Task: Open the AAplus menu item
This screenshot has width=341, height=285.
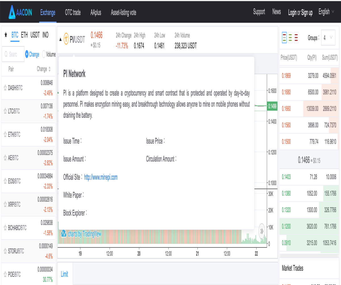Action: click(96, 13)
